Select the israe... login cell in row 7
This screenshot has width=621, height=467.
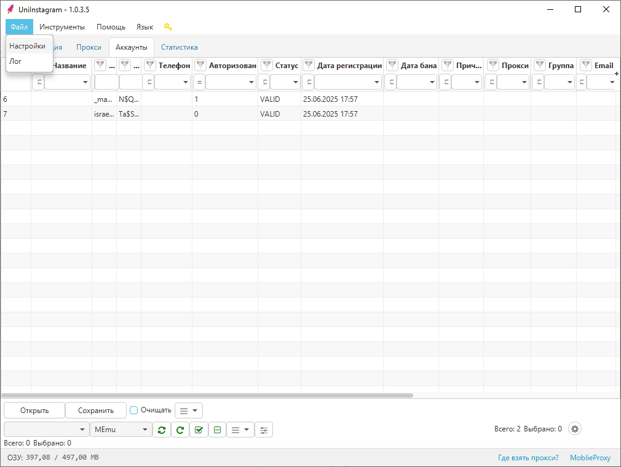(104, 114)
